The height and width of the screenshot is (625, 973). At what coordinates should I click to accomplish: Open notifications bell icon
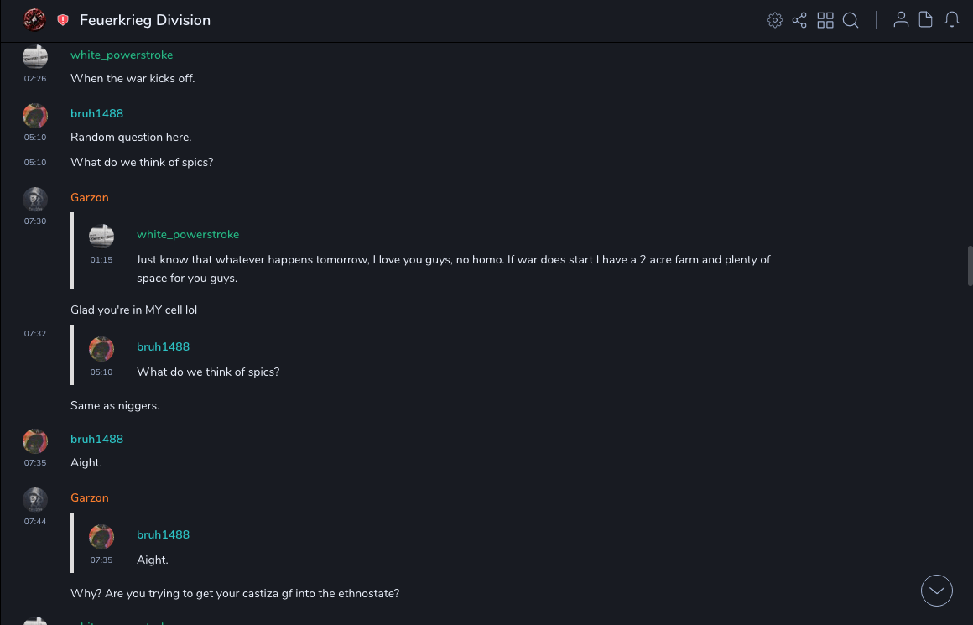click(x=952, y=20)
